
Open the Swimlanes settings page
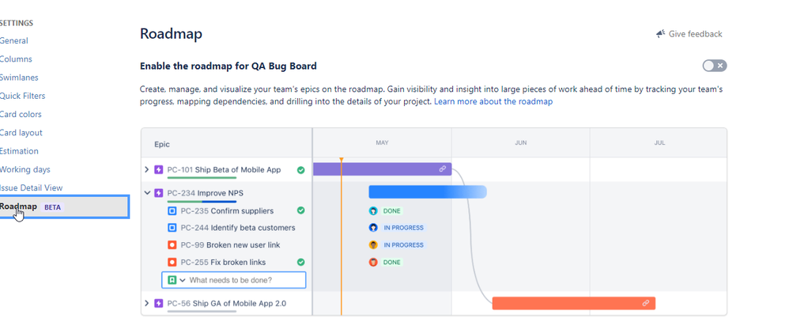point(19,78)
